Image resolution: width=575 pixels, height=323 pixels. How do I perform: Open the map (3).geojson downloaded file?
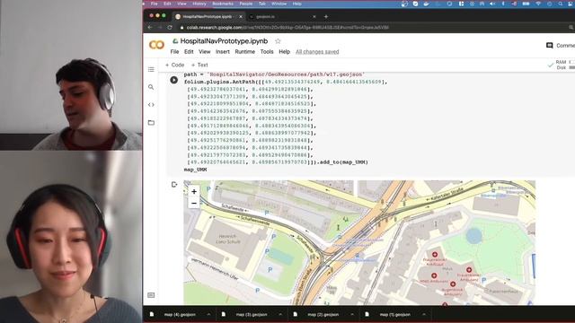tap(252, 314)
